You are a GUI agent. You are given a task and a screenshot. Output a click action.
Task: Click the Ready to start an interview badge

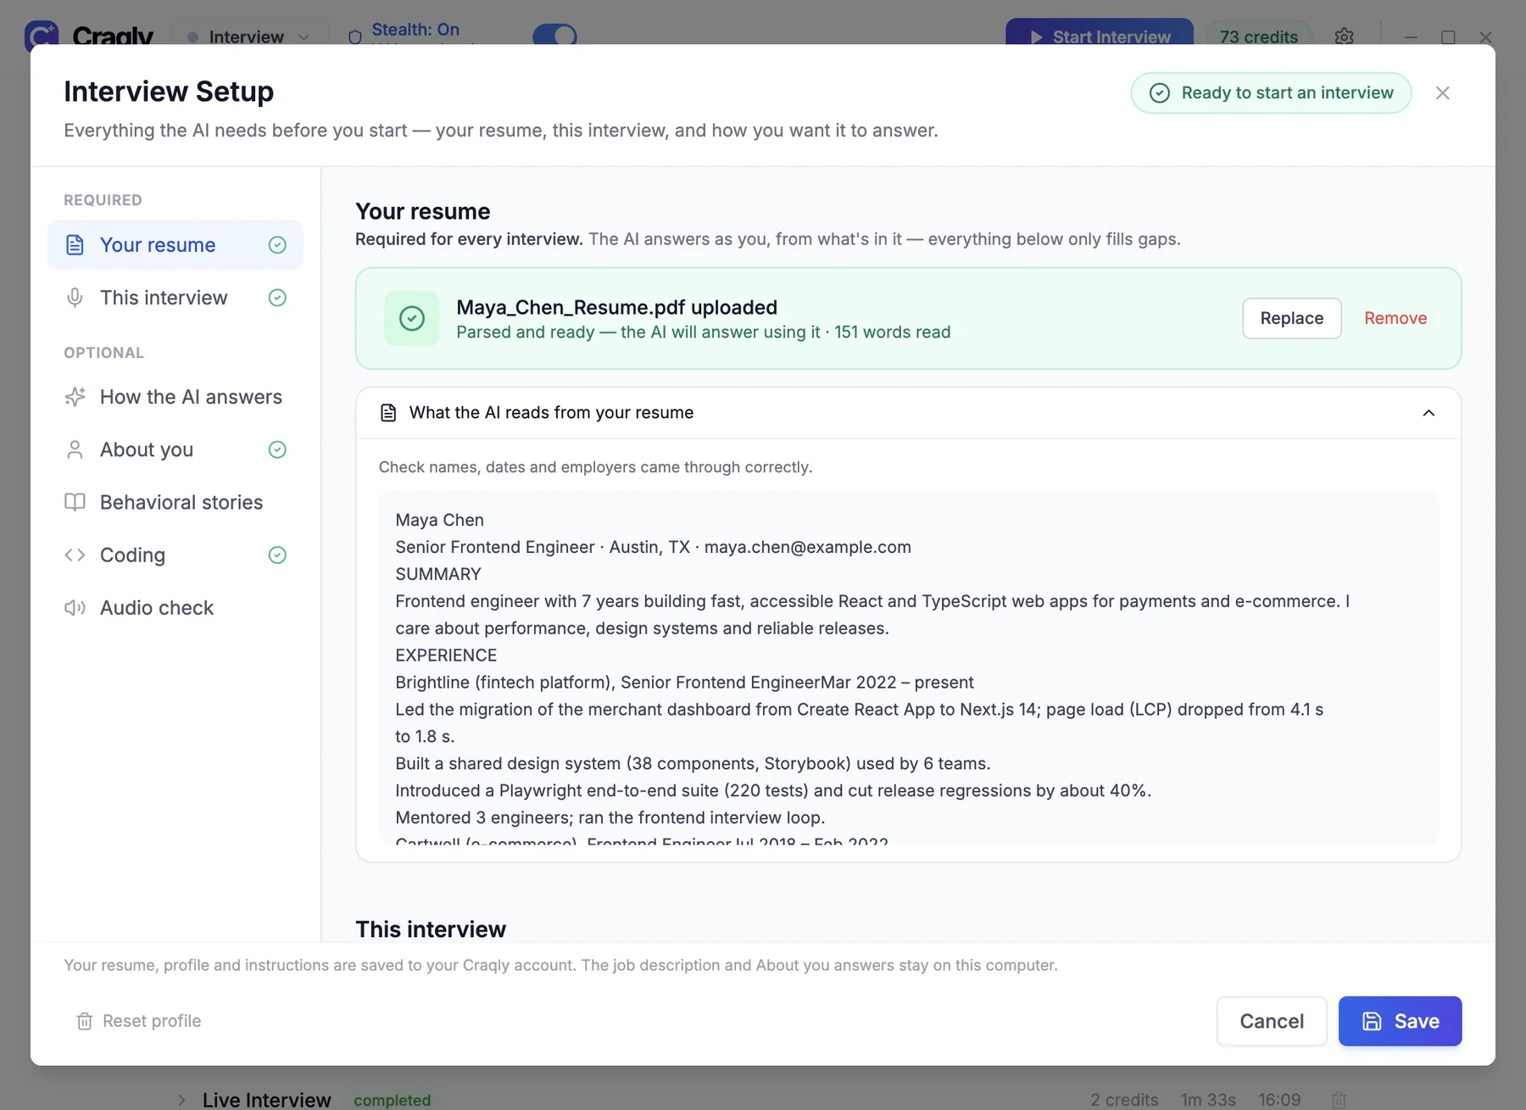pyautogui.click(x=1271, y=93)
